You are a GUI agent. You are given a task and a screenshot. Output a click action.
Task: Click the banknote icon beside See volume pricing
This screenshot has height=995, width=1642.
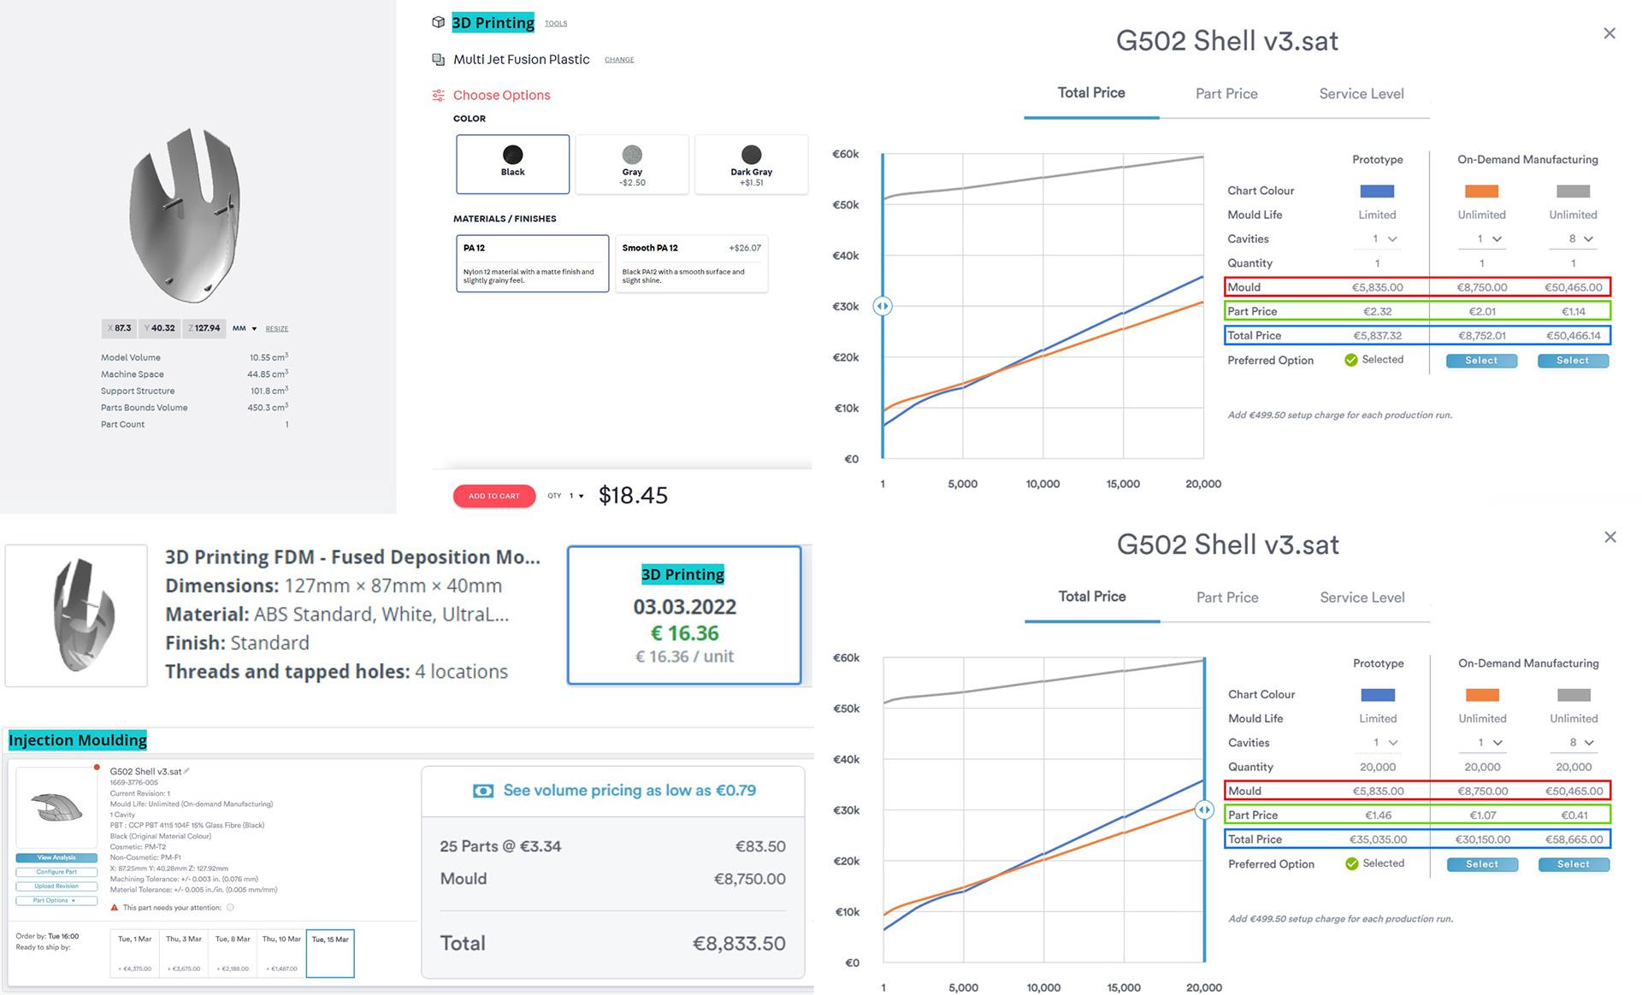click(x=483, y=791)
